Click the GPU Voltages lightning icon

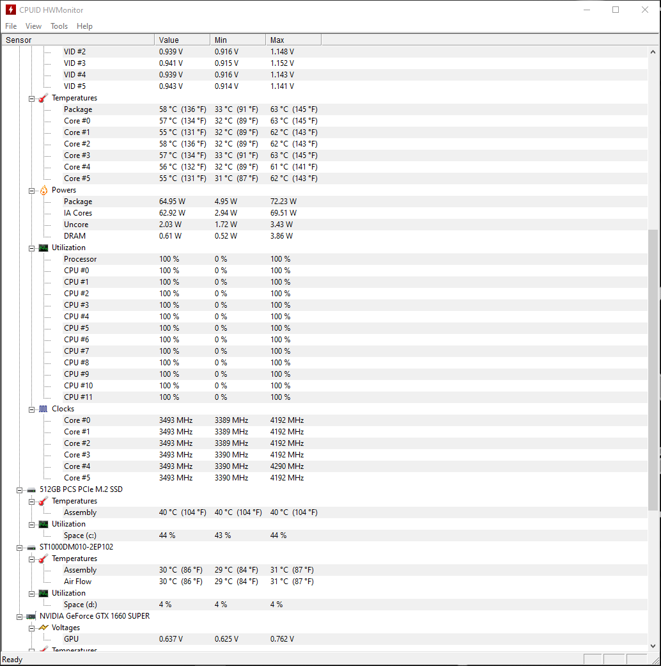click(x=43, y=628)
